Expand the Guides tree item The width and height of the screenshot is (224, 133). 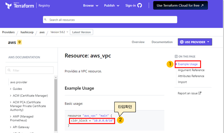[10, 89]
